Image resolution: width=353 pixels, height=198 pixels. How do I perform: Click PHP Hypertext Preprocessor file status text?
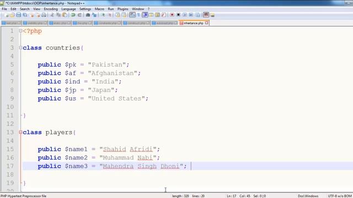[x=23, y=196]
